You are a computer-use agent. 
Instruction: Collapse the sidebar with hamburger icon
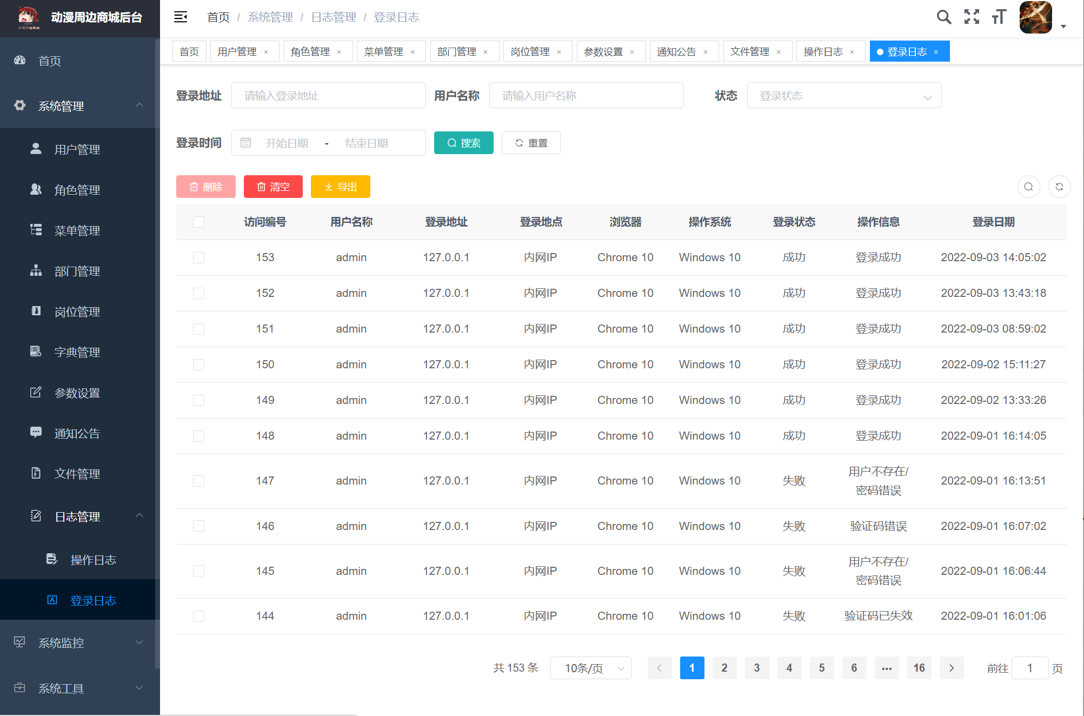[x=181, y=17]
